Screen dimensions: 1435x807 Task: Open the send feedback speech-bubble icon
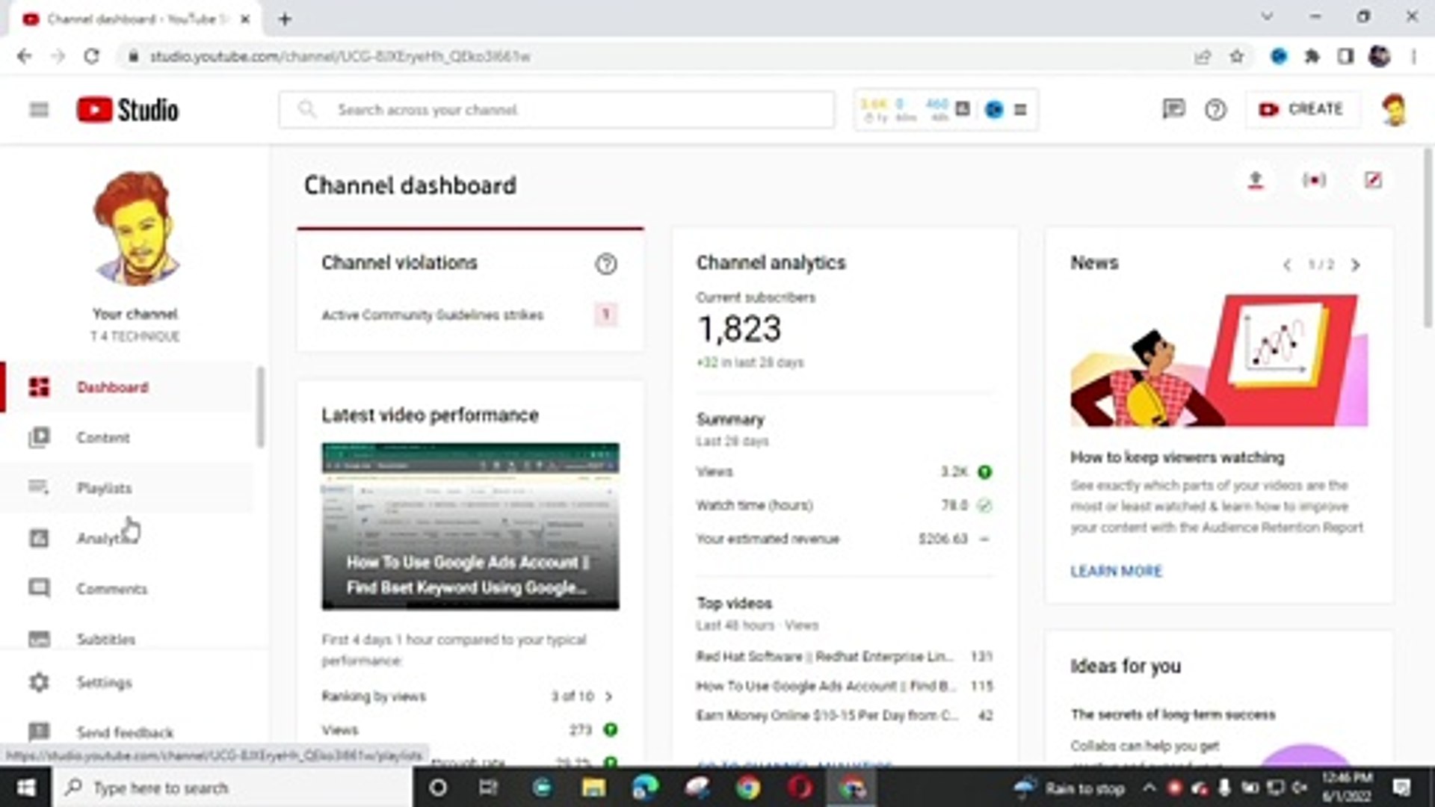click(x=1173, y=110)
